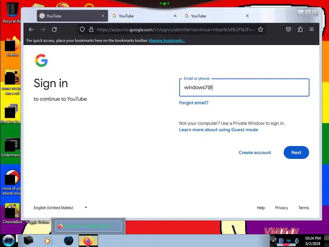329x247 pixels.
Task: Go back using the browser back arrow
Action: [x=31, y=30]
